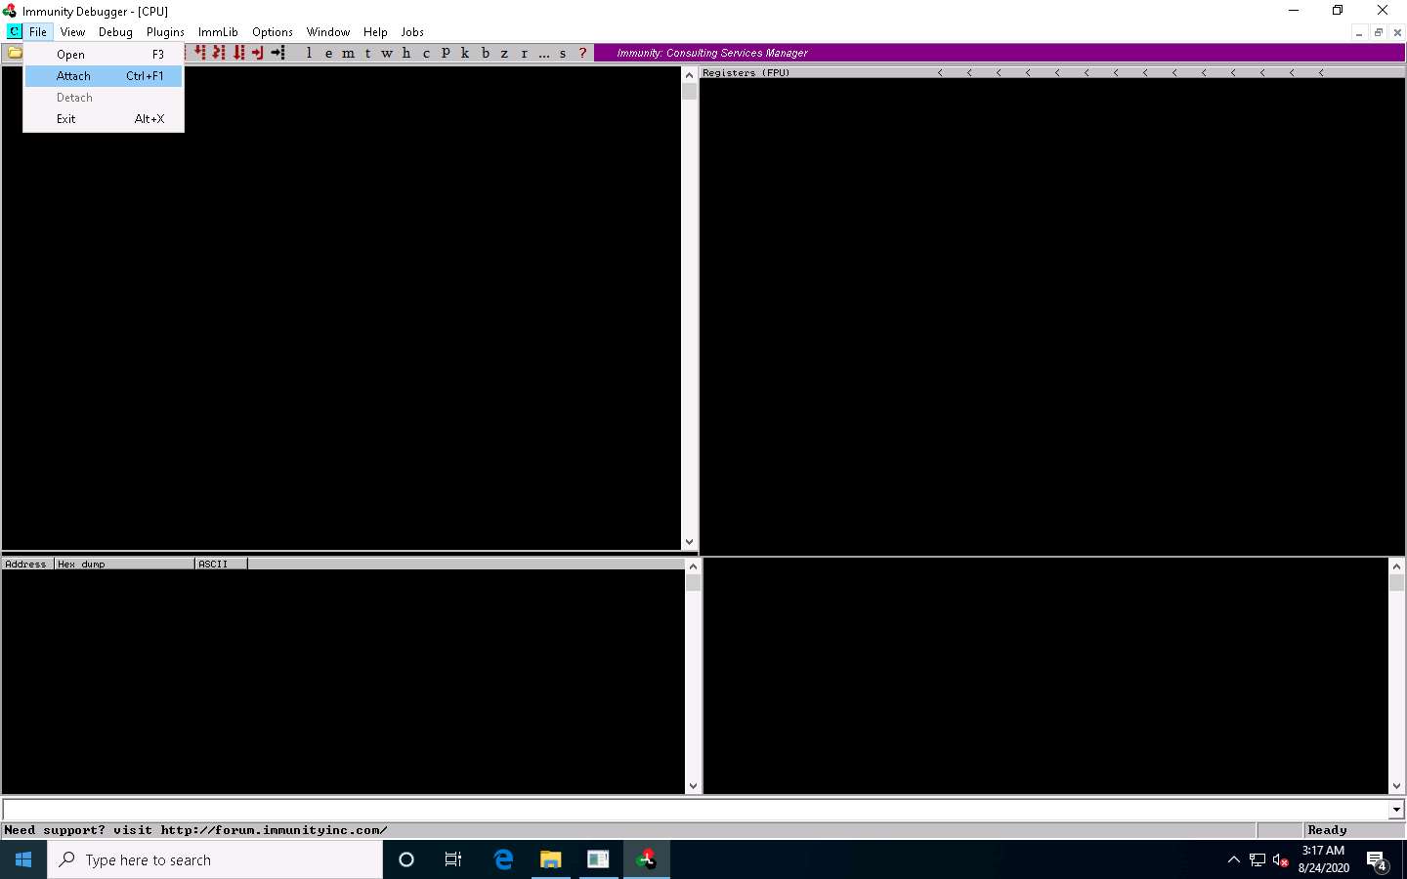Open the Help menu
This screenshot has width=1407, height=879.
click(375, 32)
